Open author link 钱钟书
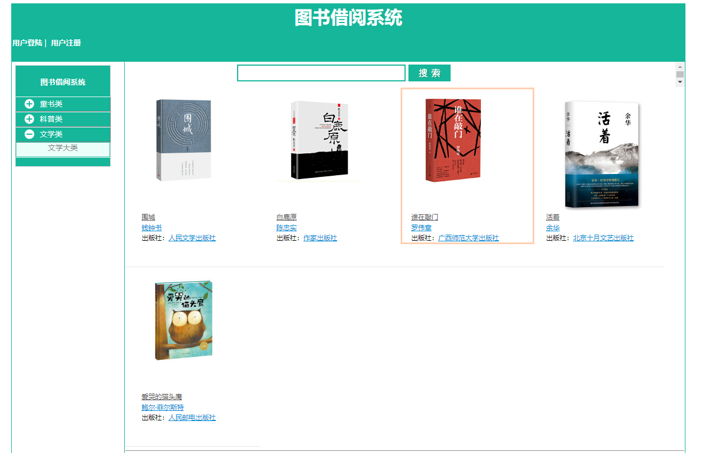The image size is (727, 453). click(152, 228)
